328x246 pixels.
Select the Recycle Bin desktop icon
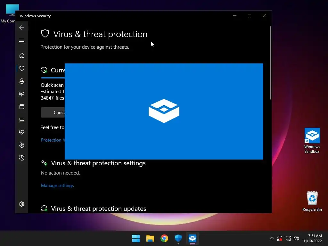pyautogui.click(x=312, y=201)
